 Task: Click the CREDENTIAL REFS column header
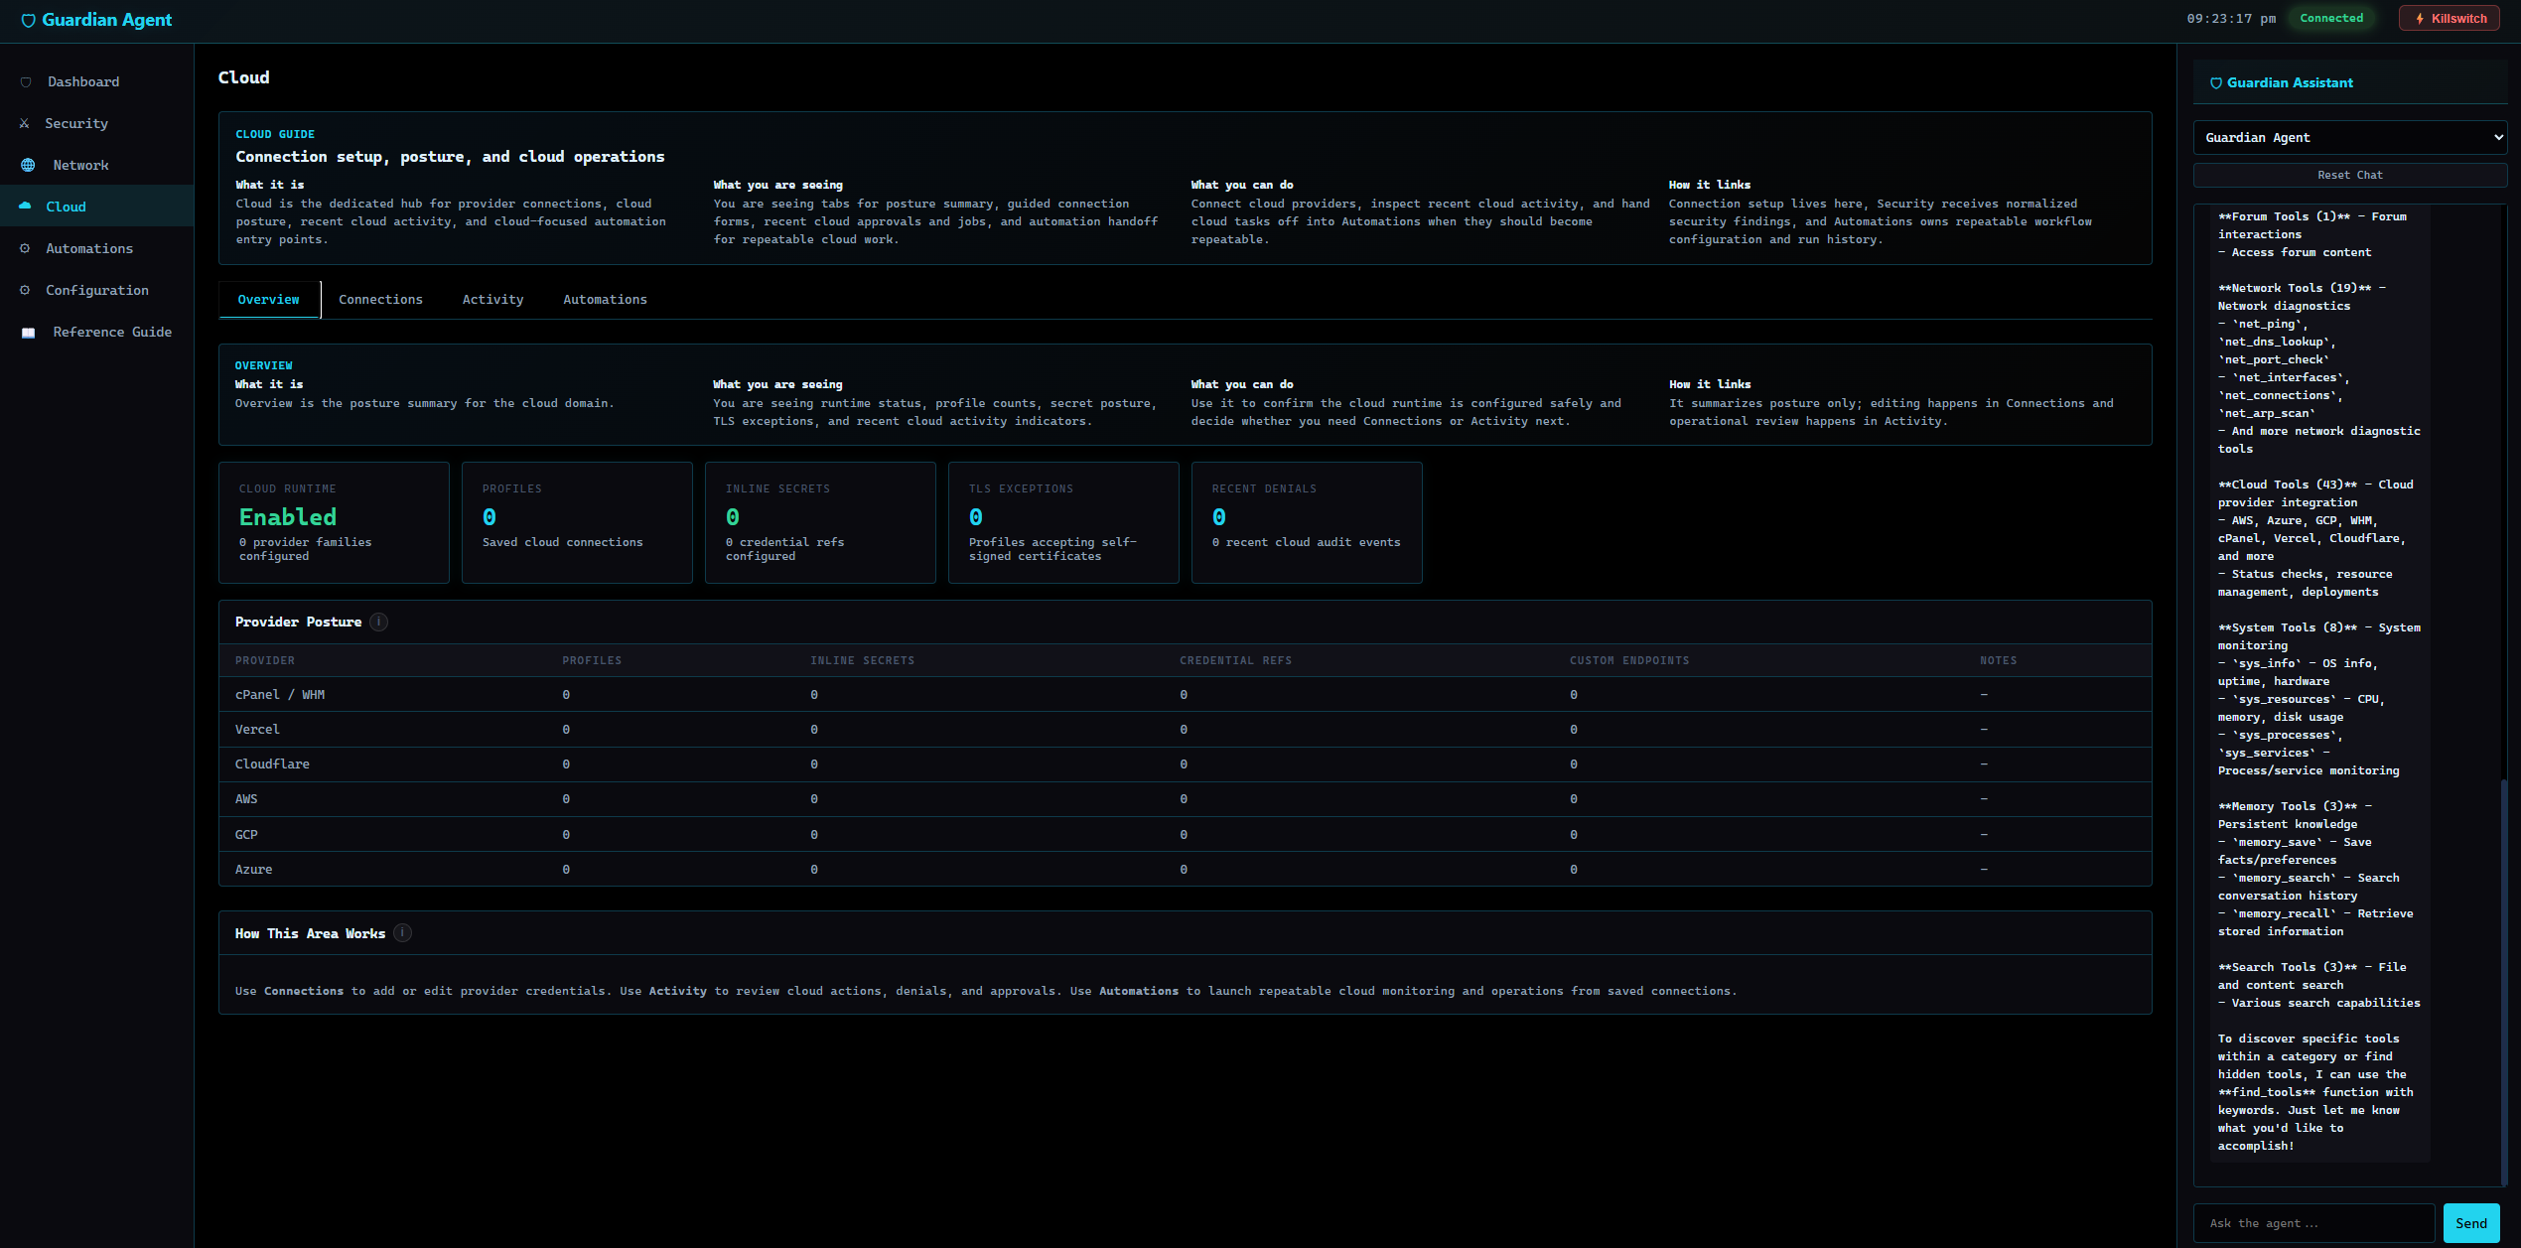[1235, 660]
